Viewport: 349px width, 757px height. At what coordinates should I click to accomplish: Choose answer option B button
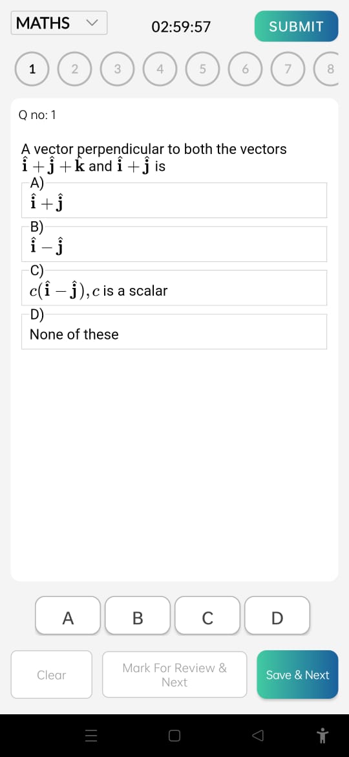point(138,615)
